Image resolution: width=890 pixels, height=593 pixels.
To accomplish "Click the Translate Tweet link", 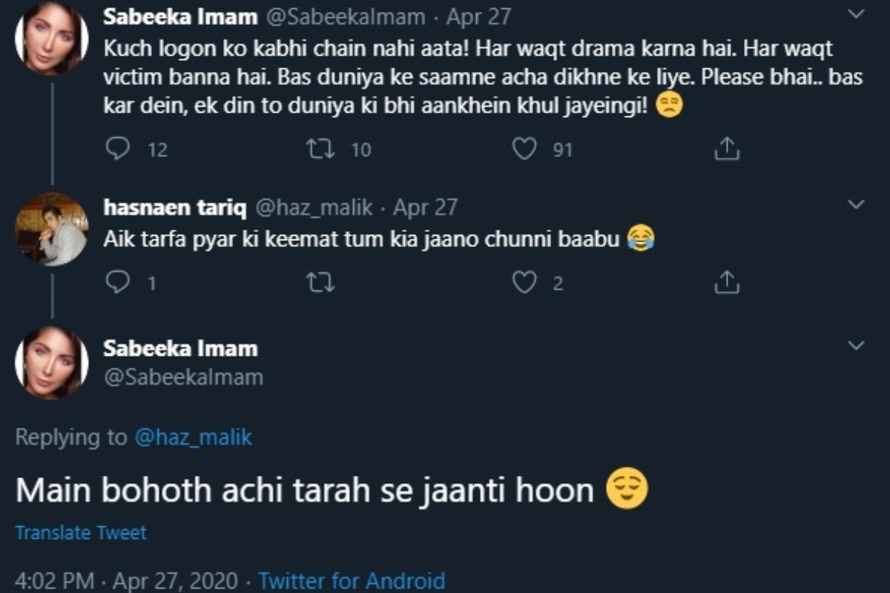I will click(x=81, y=532).
